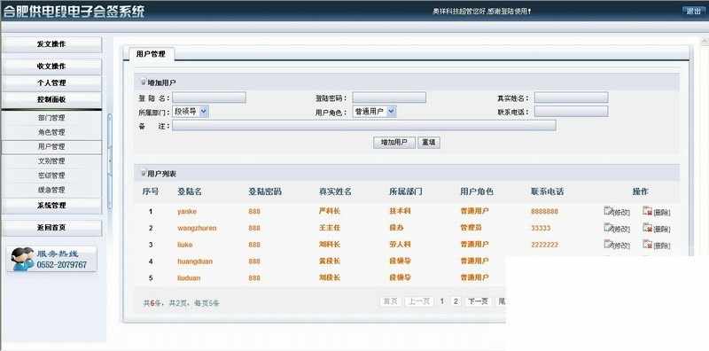Go to page 1 of user list
The image size is (709, 351).
(442, 301)
